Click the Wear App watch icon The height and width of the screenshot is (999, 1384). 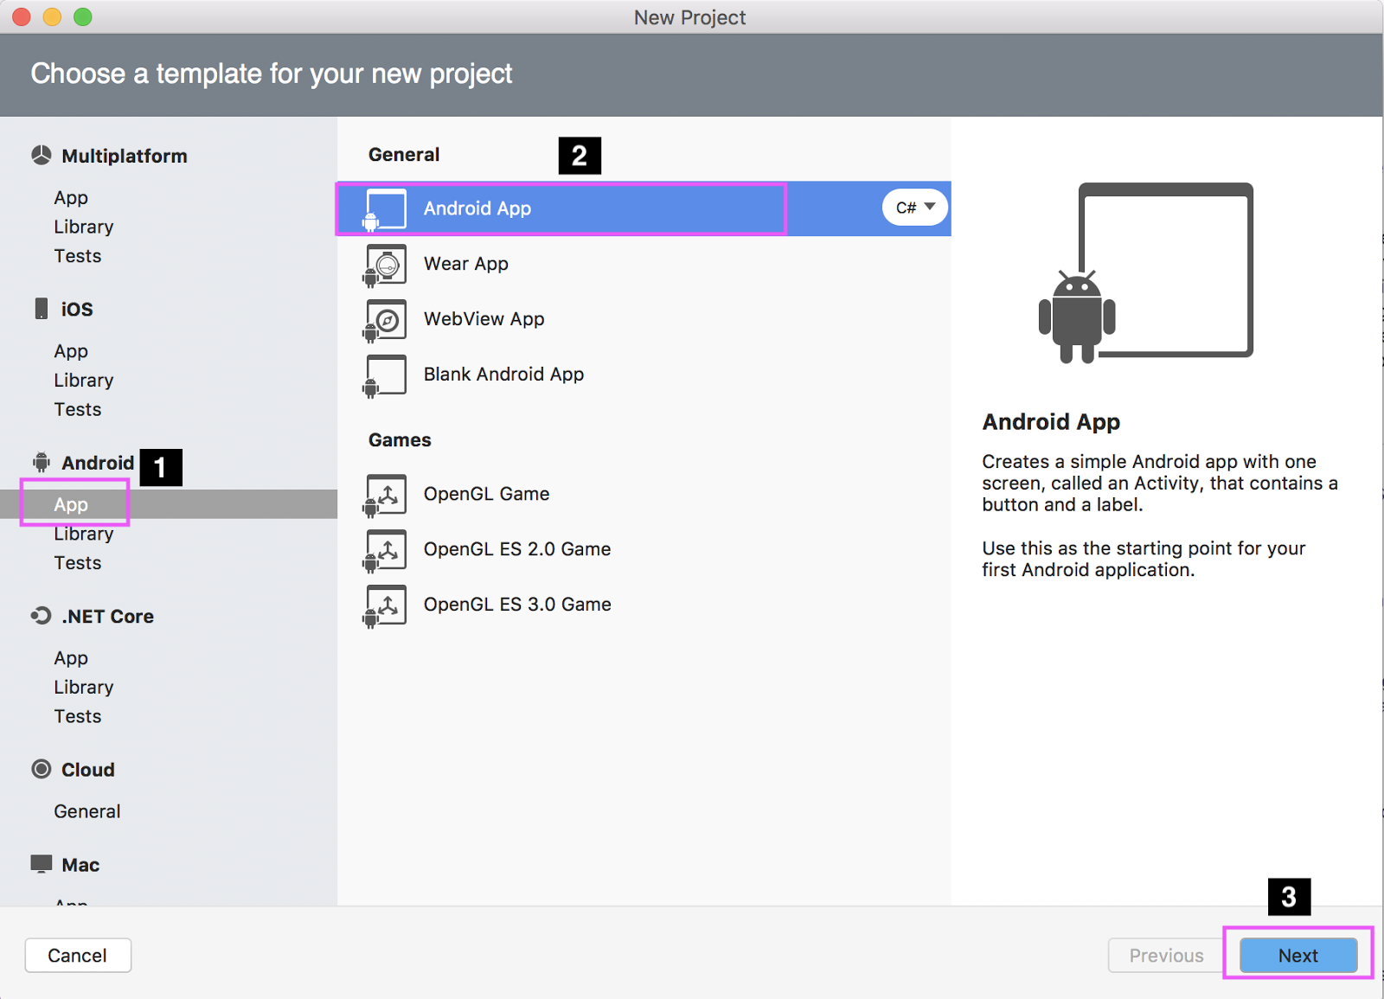(385, 265)
